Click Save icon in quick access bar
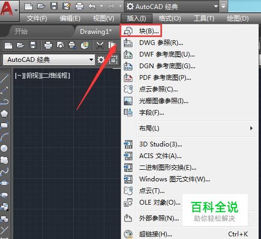This screenshot has width=261, height=239. [x=54, y=6]
